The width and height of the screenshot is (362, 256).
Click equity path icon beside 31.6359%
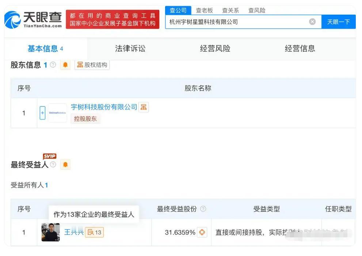click(x=202, y=232)
